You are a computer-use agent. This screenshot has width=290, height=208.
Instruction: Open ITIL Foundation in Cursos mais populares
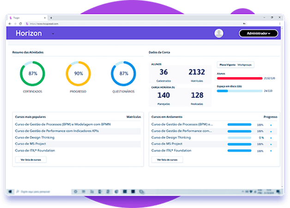tap(35, 150)
